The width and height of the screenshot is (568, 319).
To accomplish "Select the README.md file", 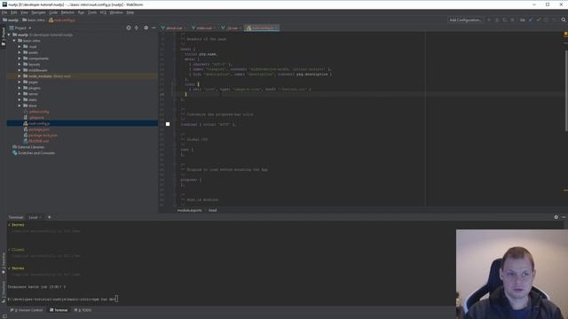I will click(x=38, y=141).
